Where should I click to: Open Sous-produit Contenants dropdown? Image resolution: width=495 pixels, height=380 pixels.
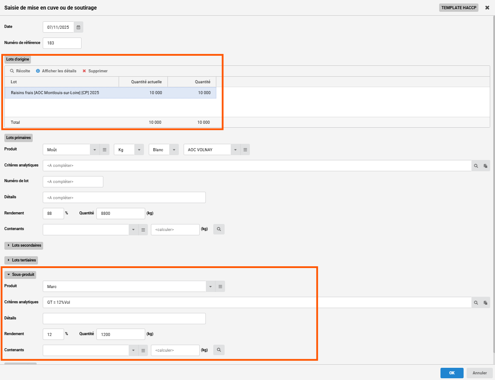pyautogui.click(x=133, y=350)
